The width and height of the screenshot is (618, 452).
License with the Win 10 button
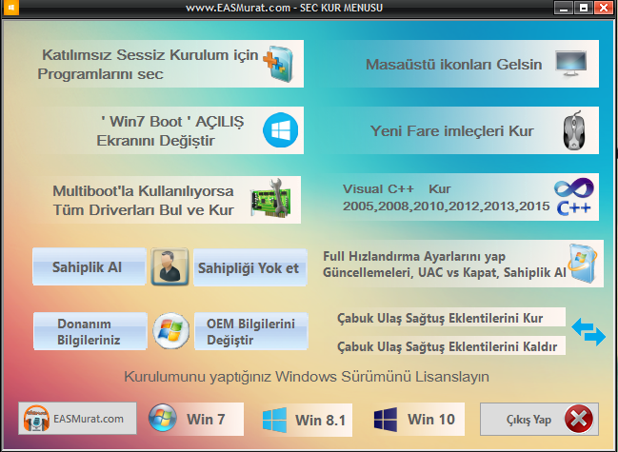pyautogui.click(x=419, y=419)
